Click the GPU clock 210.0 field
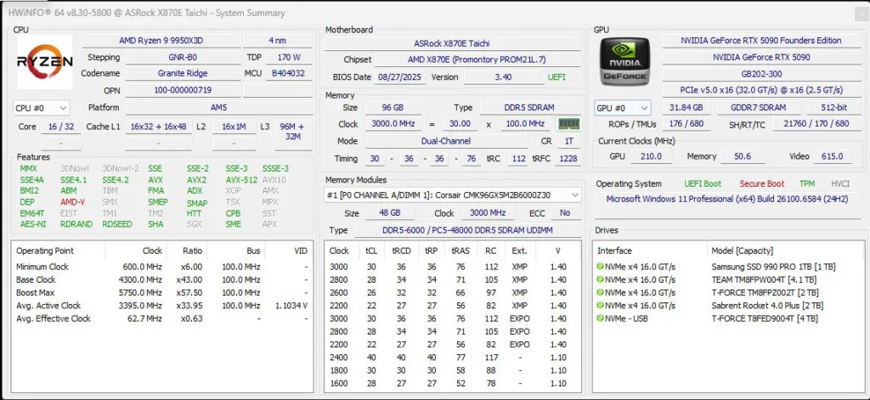This screenshot has width=870, height=400. (x=651, y=156)
